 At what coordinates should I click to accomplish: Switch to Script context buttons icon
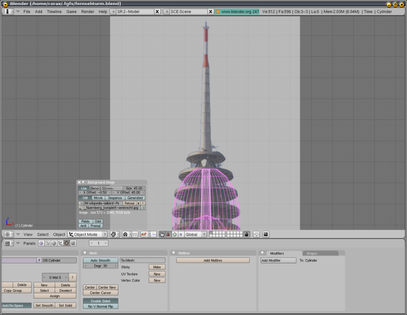point(47,243)
